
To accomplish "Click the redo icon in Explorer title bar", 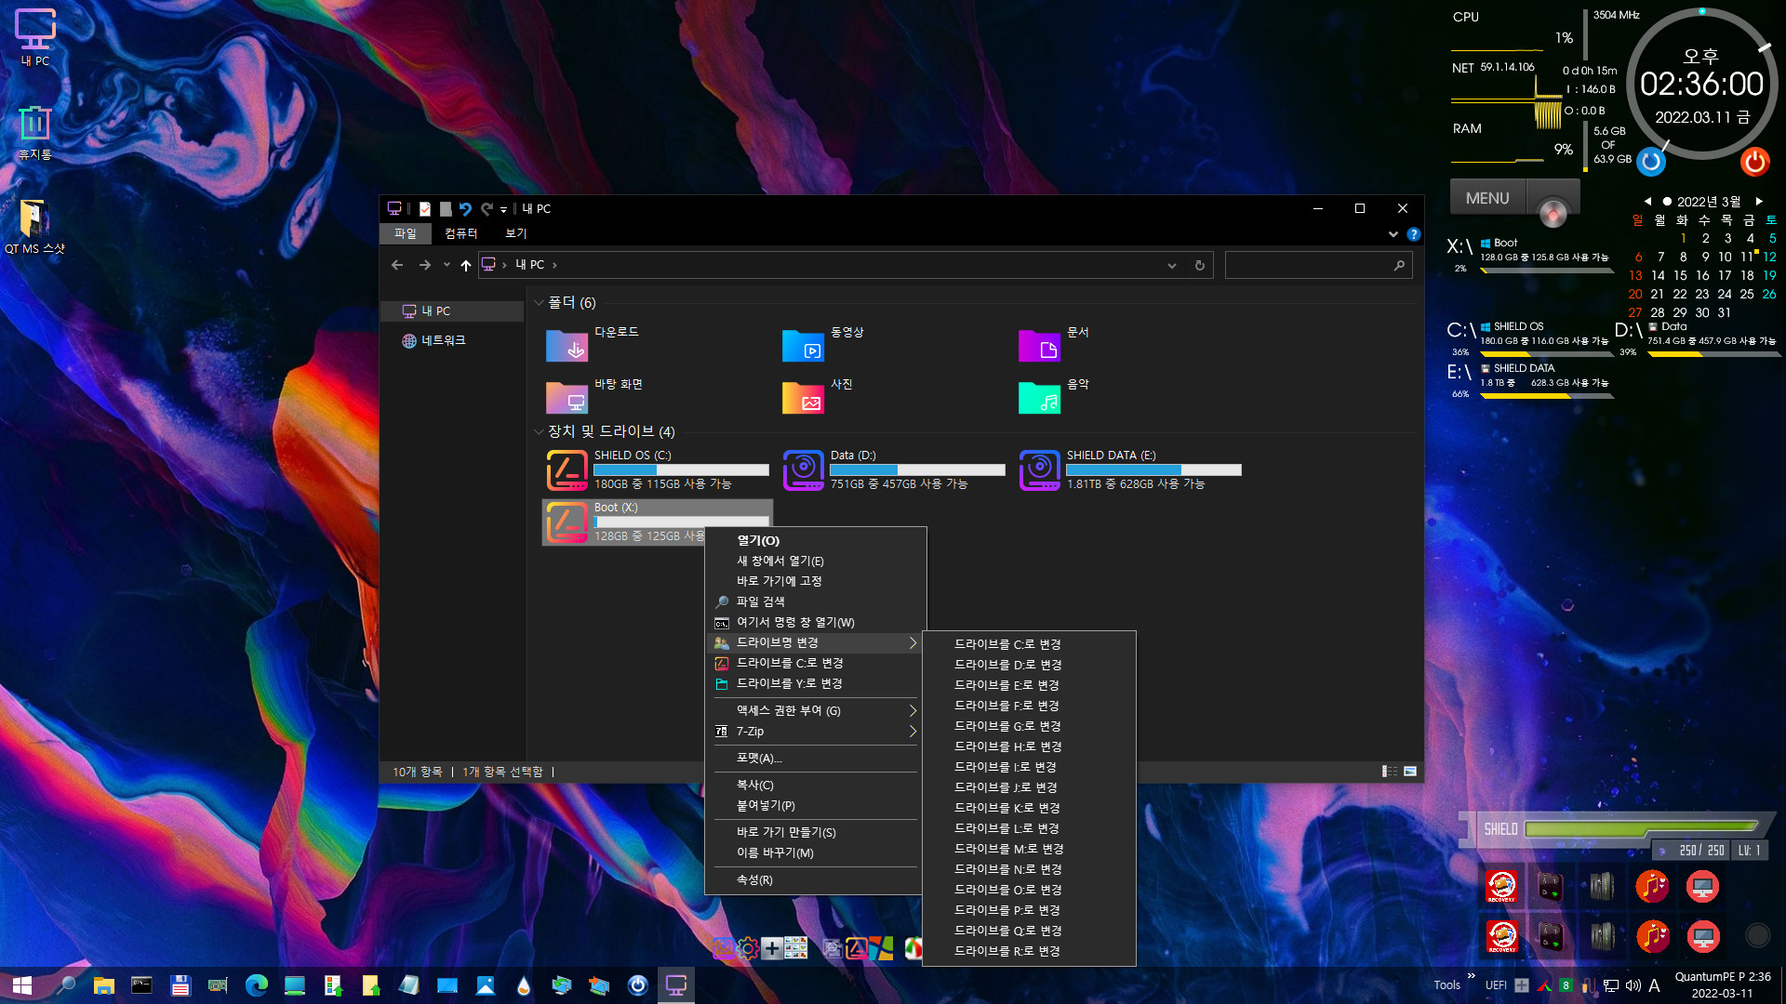I will coord(486,209).
